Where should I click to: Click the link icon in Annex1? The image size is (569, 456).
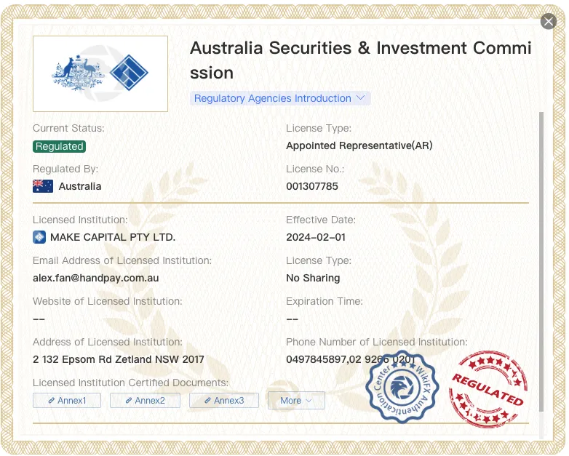[52, 401]
